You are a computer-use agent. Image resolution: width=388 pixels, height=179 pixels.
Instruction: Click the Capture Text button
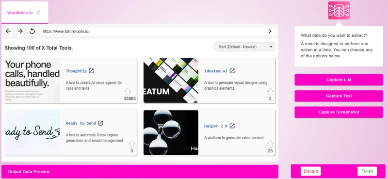[339, 96]
